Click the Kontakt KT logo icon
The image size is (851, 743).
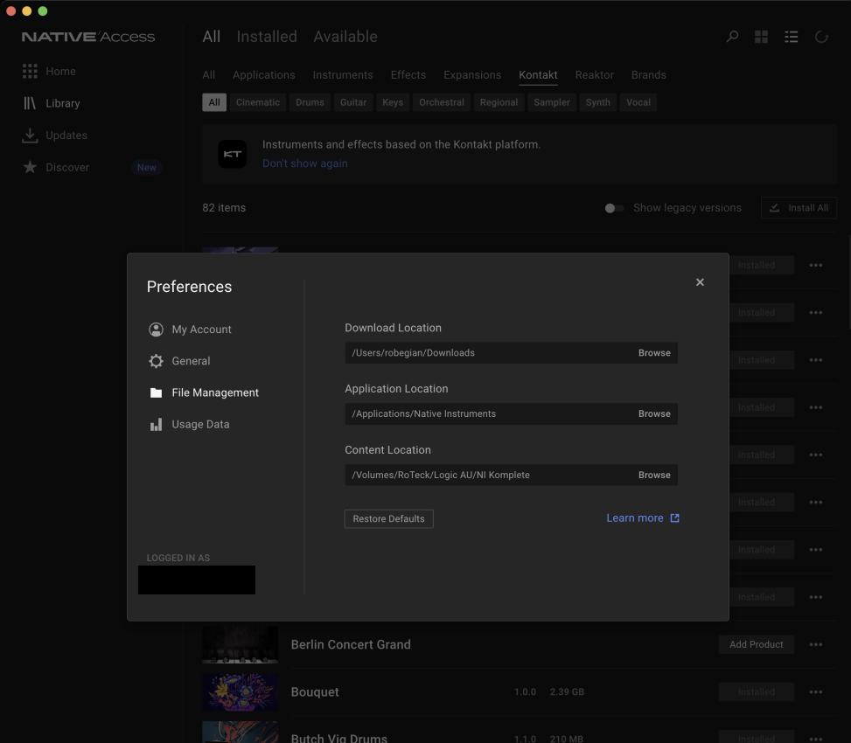pos(233,154)
